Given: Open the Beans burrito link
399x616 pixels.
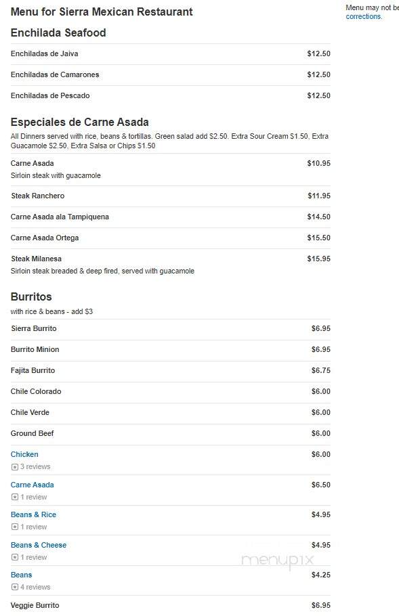Looking at the screenshot, I should point(21,575).
